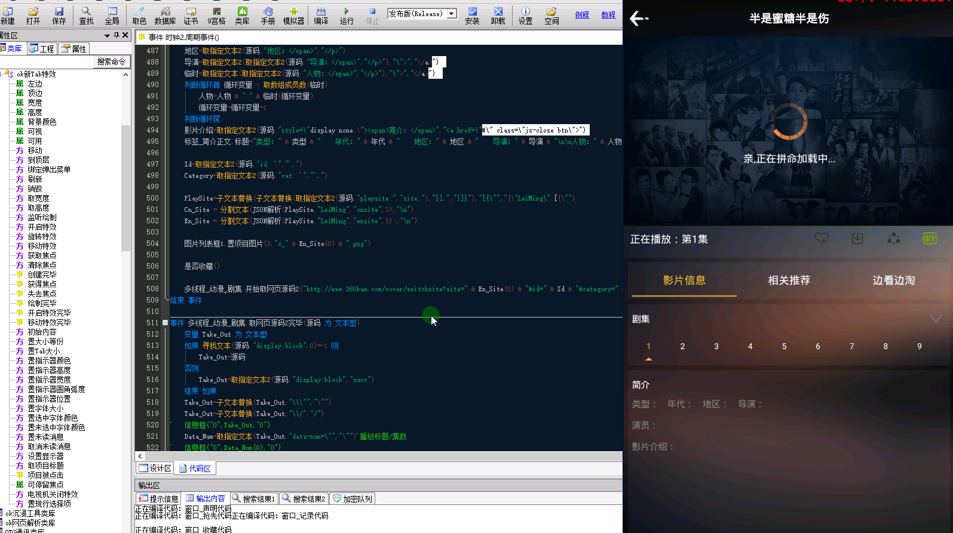
Task: Open the 证书 certificate tool
Action: pos(191,16)
